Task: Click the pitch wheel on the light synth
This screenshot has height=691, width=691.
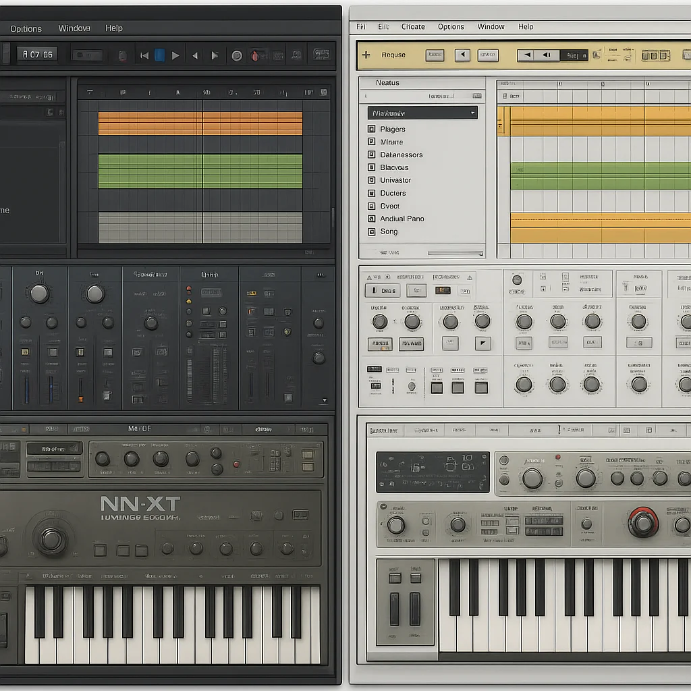Action: pyautogui.click(x=394, y=609)
